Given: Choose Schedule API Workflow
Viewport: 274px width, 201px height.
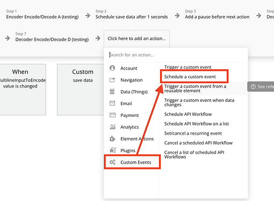Looking at the screenshot, I should [188, 114].
